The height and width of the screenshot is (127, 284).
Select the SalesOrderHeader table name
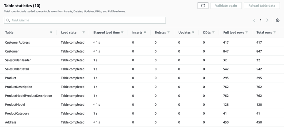point(18,60)
